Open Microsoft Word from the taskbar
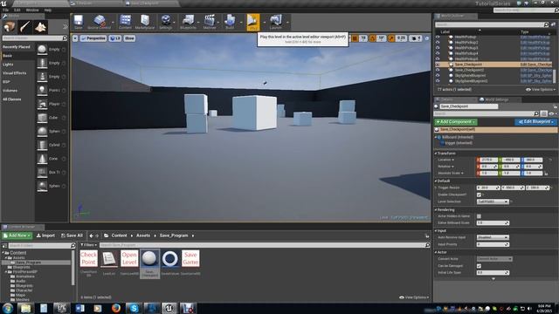Image resolution: width=559 pixels, height=314 pixels. coord(79,308)
